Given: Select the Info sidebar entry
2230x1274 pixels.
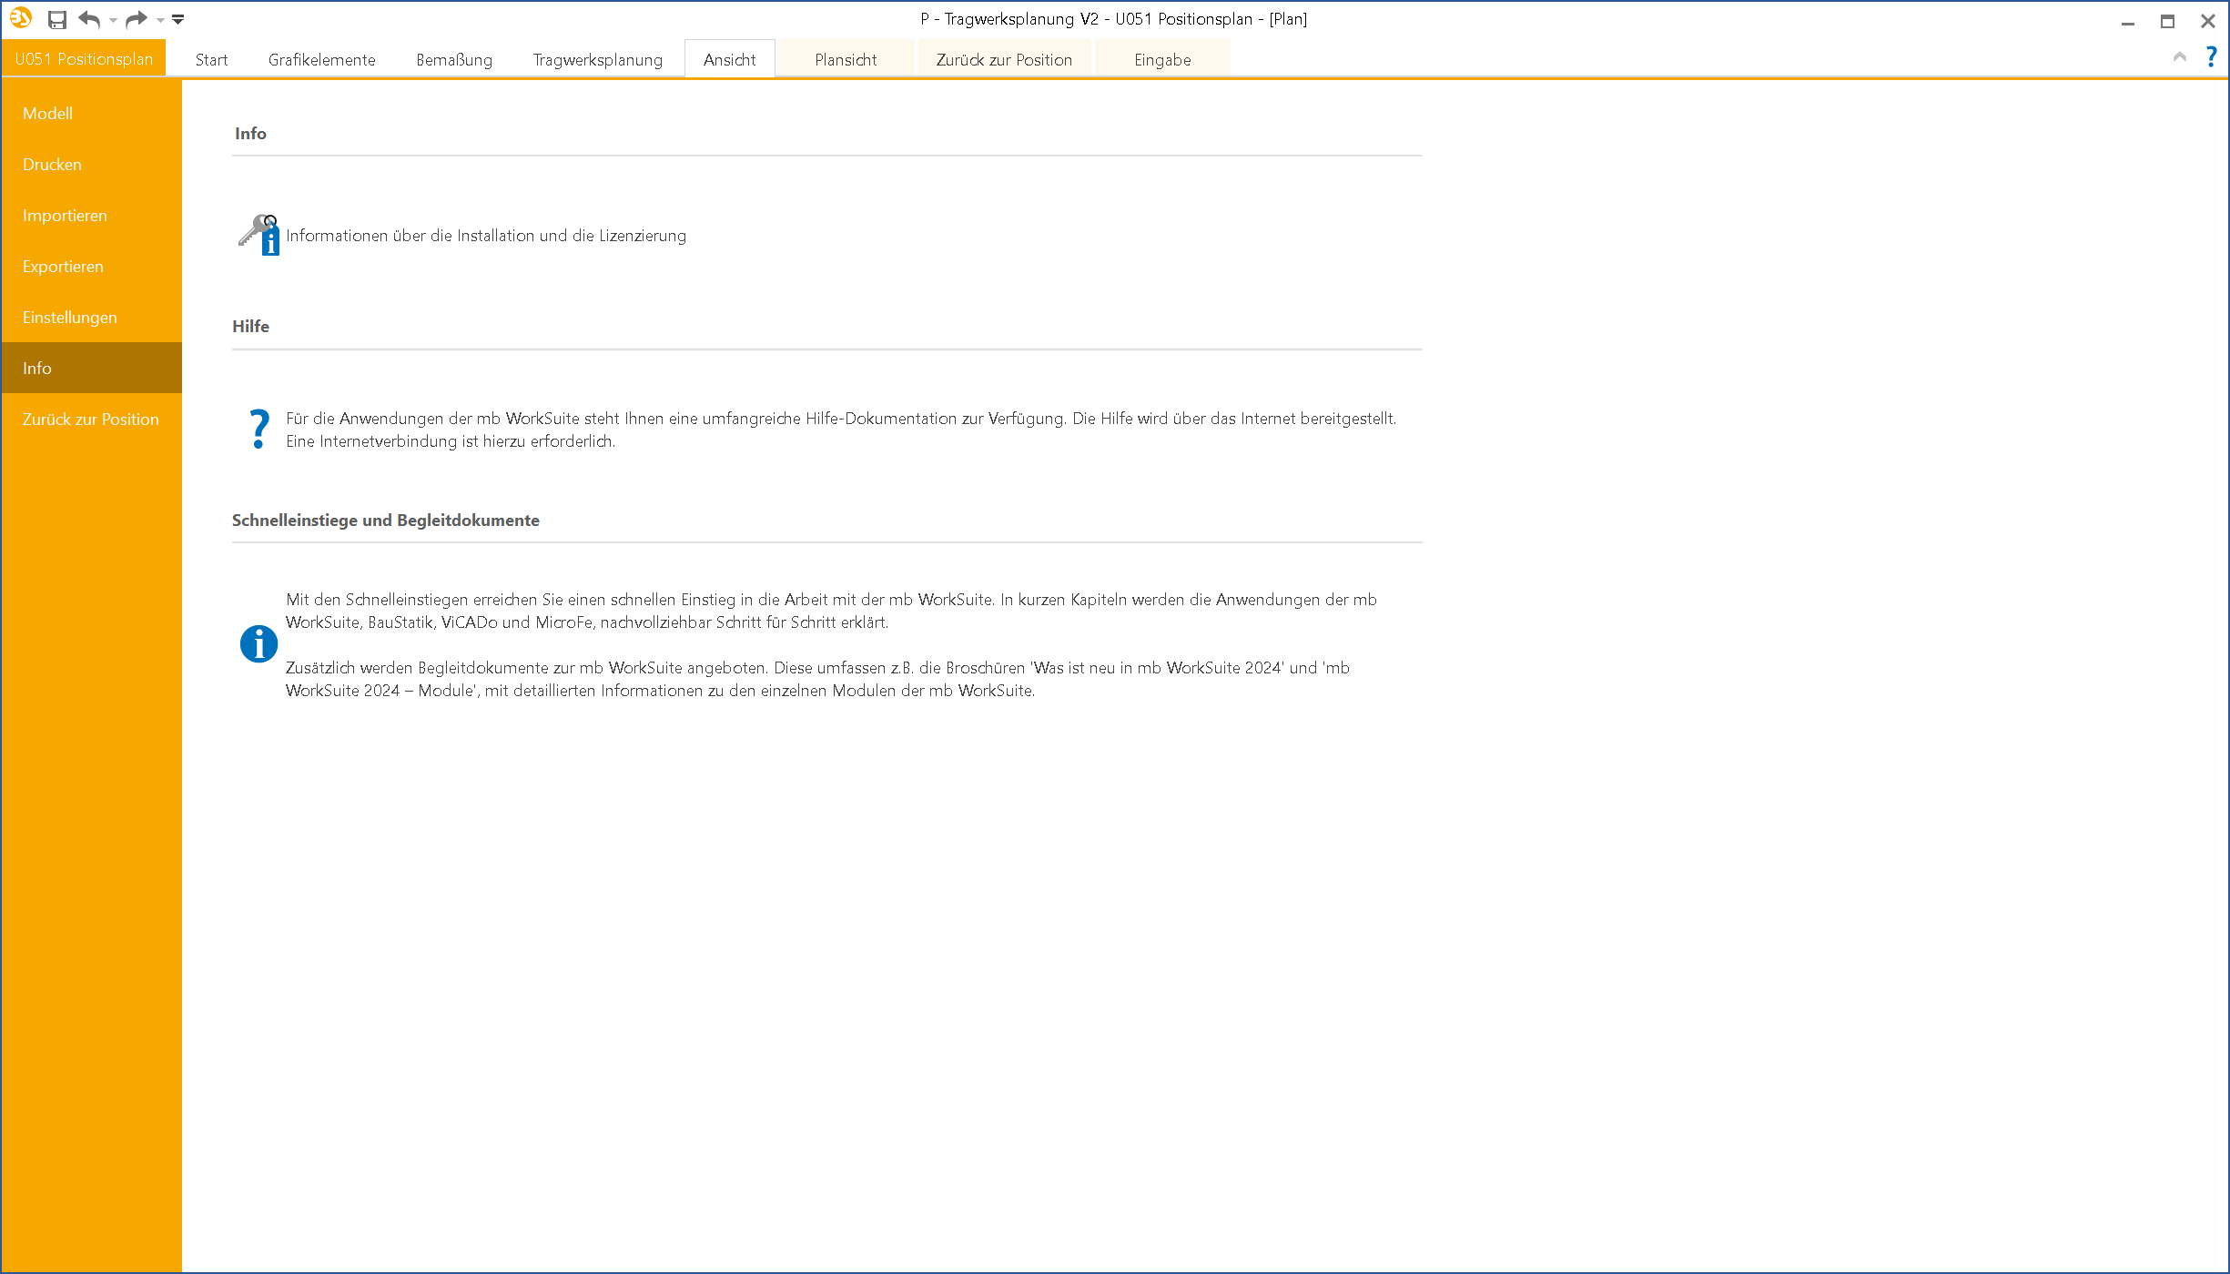Looking at the screenshot, I should tap(92, 369).
